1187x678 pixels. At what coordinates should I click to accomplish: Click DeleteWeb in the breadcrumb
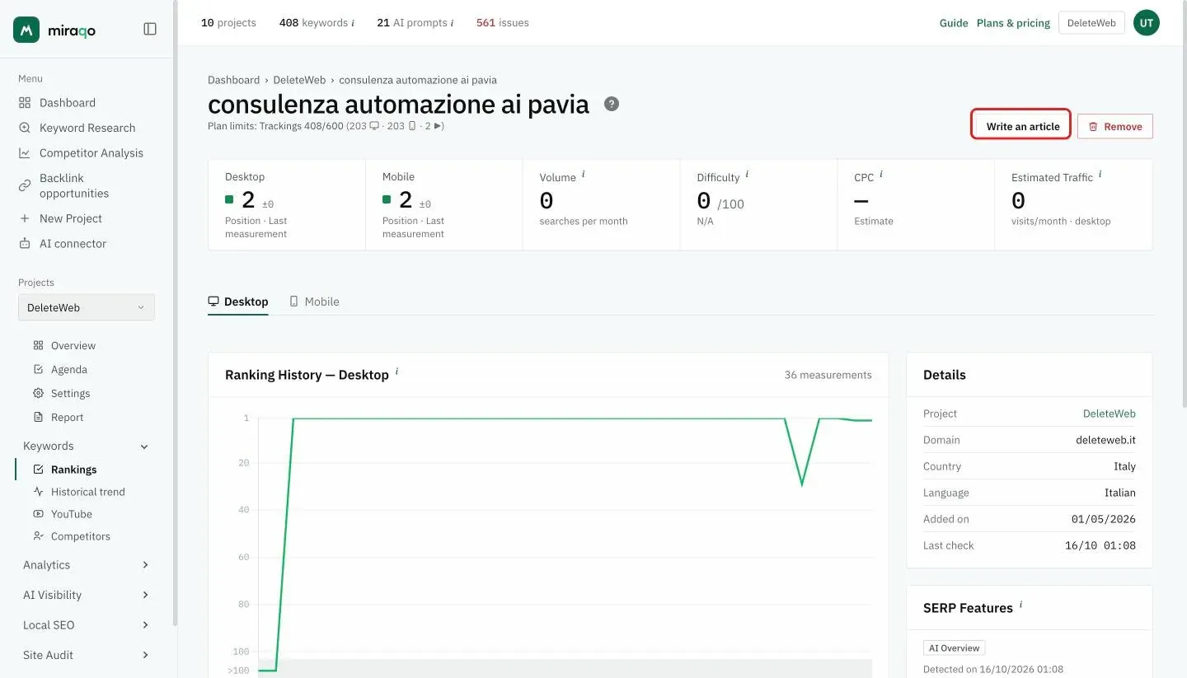[x=299, y=80]
